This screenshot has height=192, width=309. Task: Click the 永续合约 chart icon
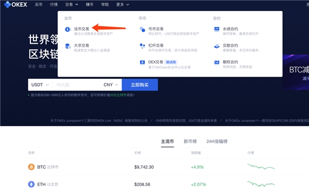[217, 29]
